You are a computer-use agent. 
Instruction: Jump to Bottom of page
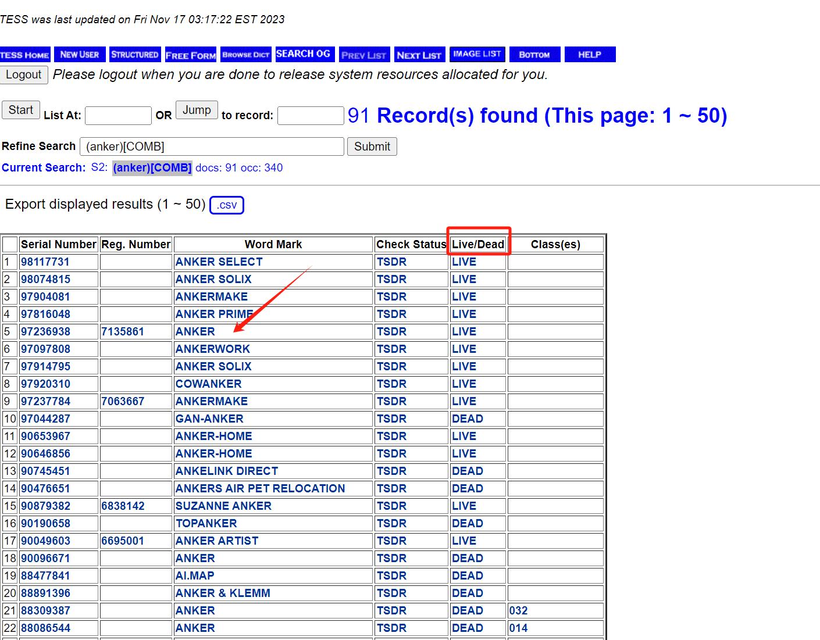534,55
